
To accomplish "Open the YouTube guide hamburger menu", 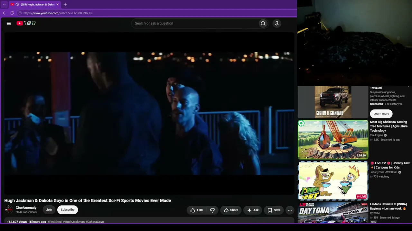I will pos(9,23).
